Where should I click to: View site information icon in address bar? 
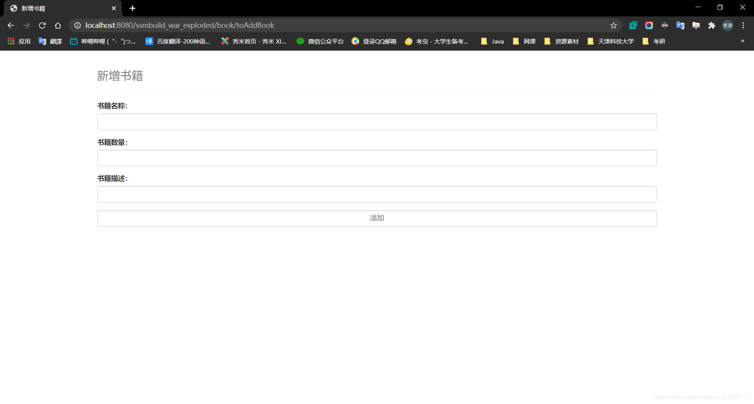tap(78, 25)
